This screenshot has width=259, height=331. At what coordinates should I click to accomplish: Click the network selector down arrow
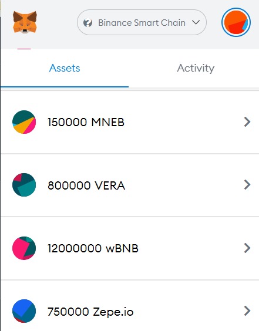point(196,22)
